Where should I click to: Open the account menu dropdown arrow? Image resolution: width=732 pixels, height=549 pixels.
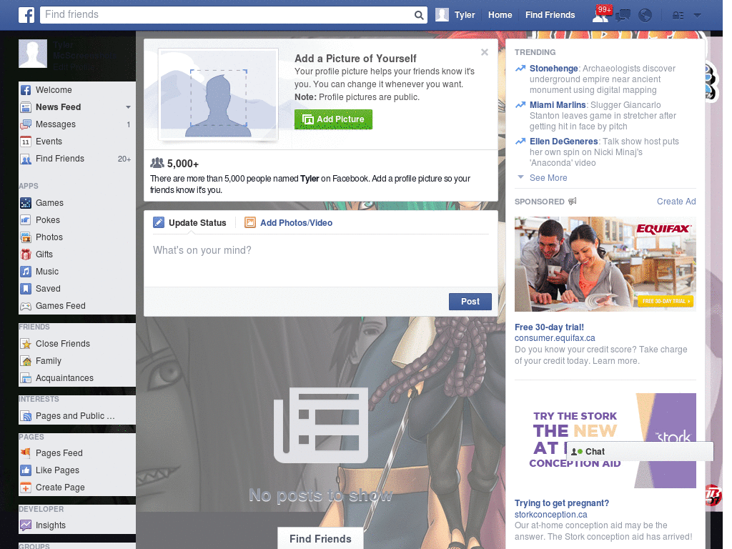click(x=698, y=16)
